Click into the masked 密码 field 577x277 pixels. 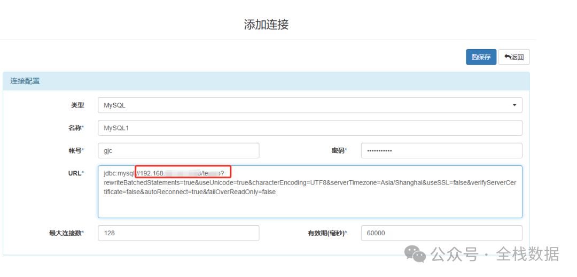coord(441,151)
